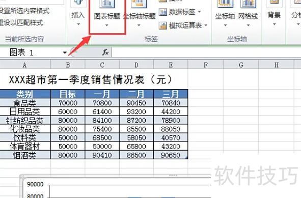Click cell with value 70800
Viewport: 301px width, 198px height.
(x=102, y=103)
